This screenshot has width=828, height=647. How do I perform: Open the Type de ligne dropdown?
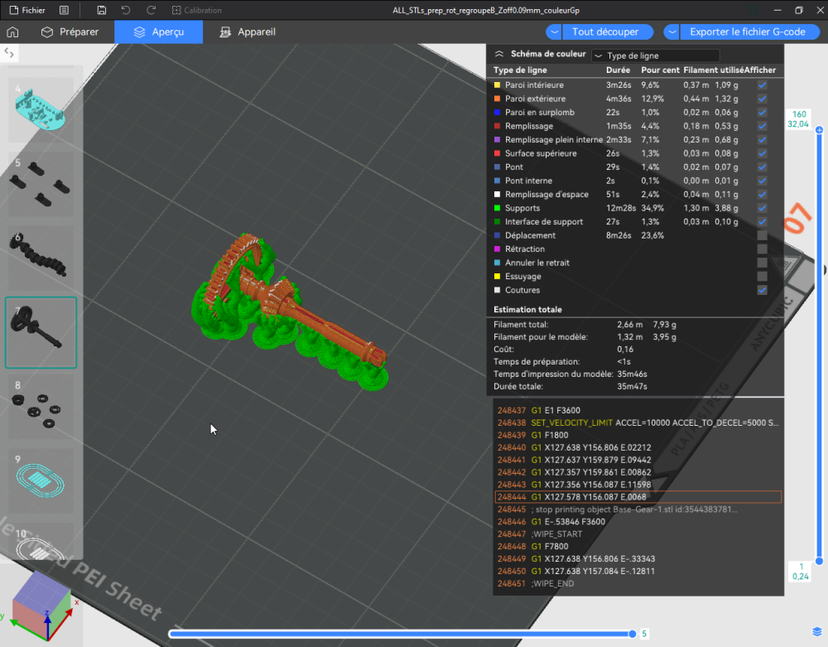click(655, 56)
